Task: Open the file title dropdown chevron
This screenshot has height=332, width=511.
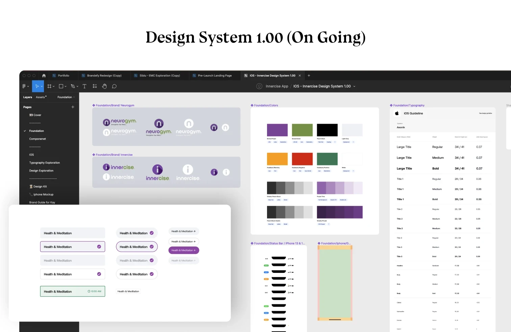Action: [354, 87]
